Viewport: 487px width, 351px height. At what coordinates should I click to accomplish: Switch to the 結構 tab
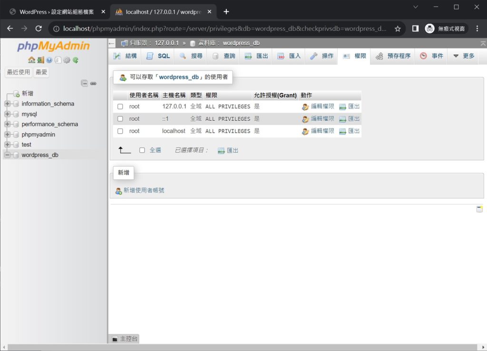pyautogui.click(x=125, y=56)
